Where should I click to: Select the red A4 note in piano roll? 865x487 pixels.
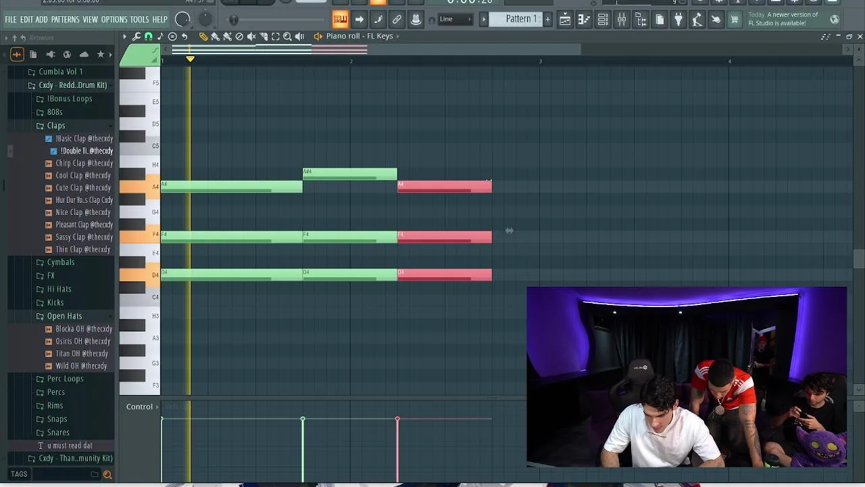tap(445, 187)
